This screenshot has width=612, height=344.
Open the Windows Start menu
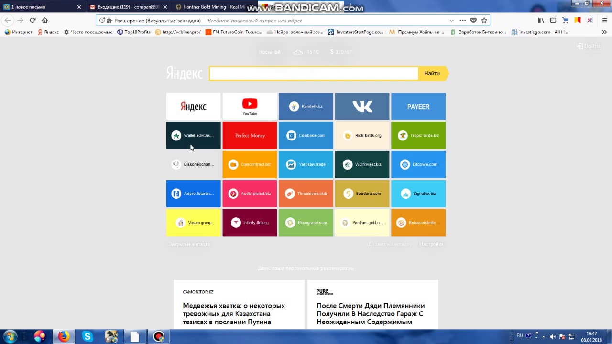10,336
